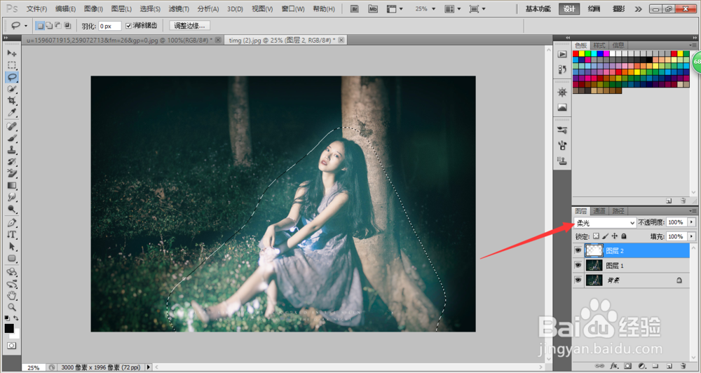Screen dimensions: 701x373
Task: Switch to 摄影 workspace
Action: click(619, 9)
